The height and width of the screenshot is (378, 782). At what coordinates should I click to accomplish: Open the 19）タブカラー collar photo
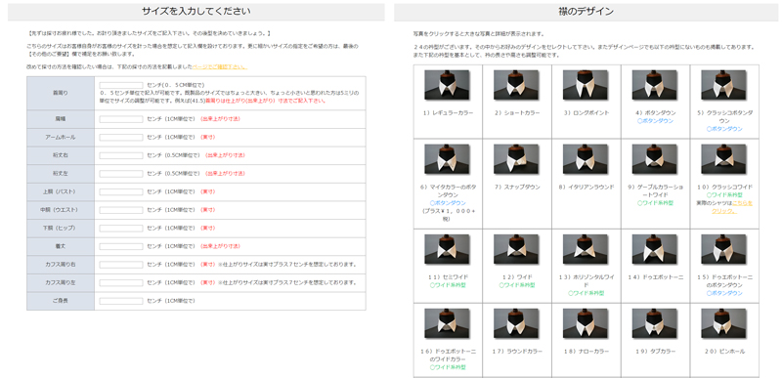[654, 323]
